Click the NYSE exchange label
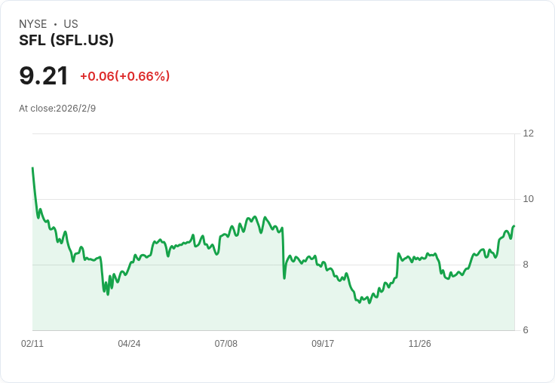Screen dimensions: 555x383 [x=32, y=24]
